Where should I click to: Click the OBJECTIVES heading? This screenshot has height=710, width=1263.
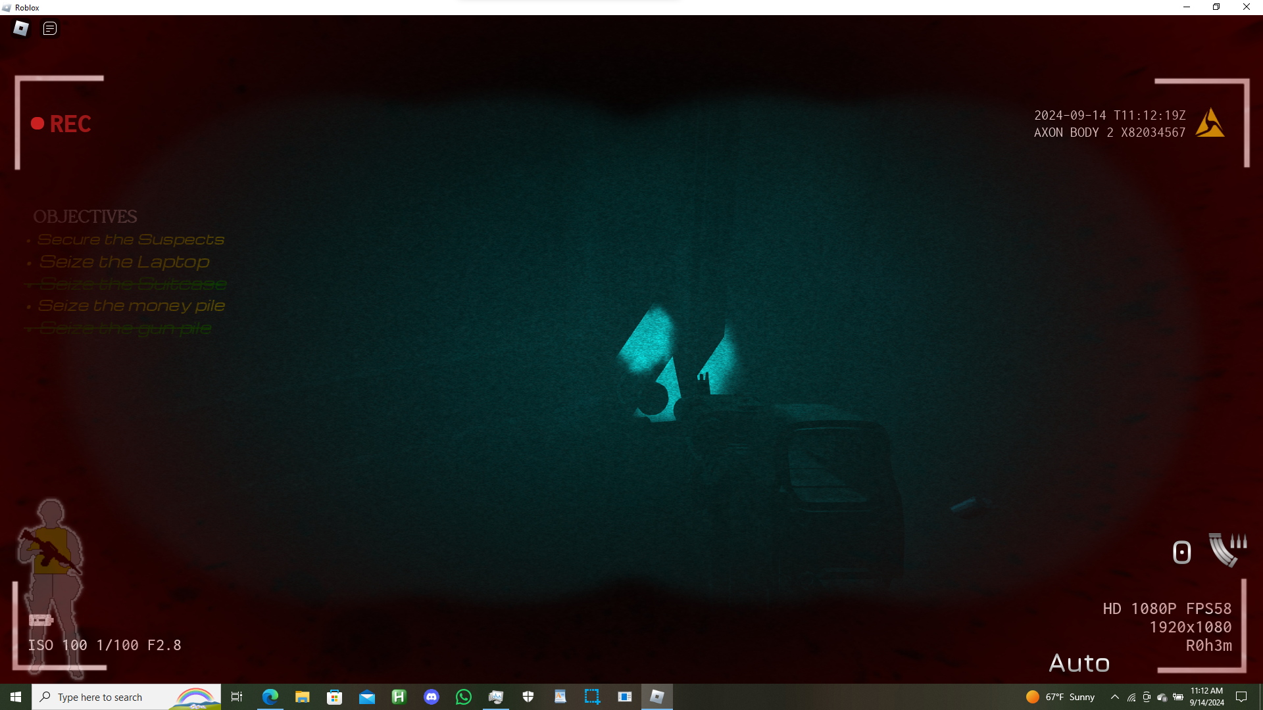pyautogui.click(x=85, y=216)
